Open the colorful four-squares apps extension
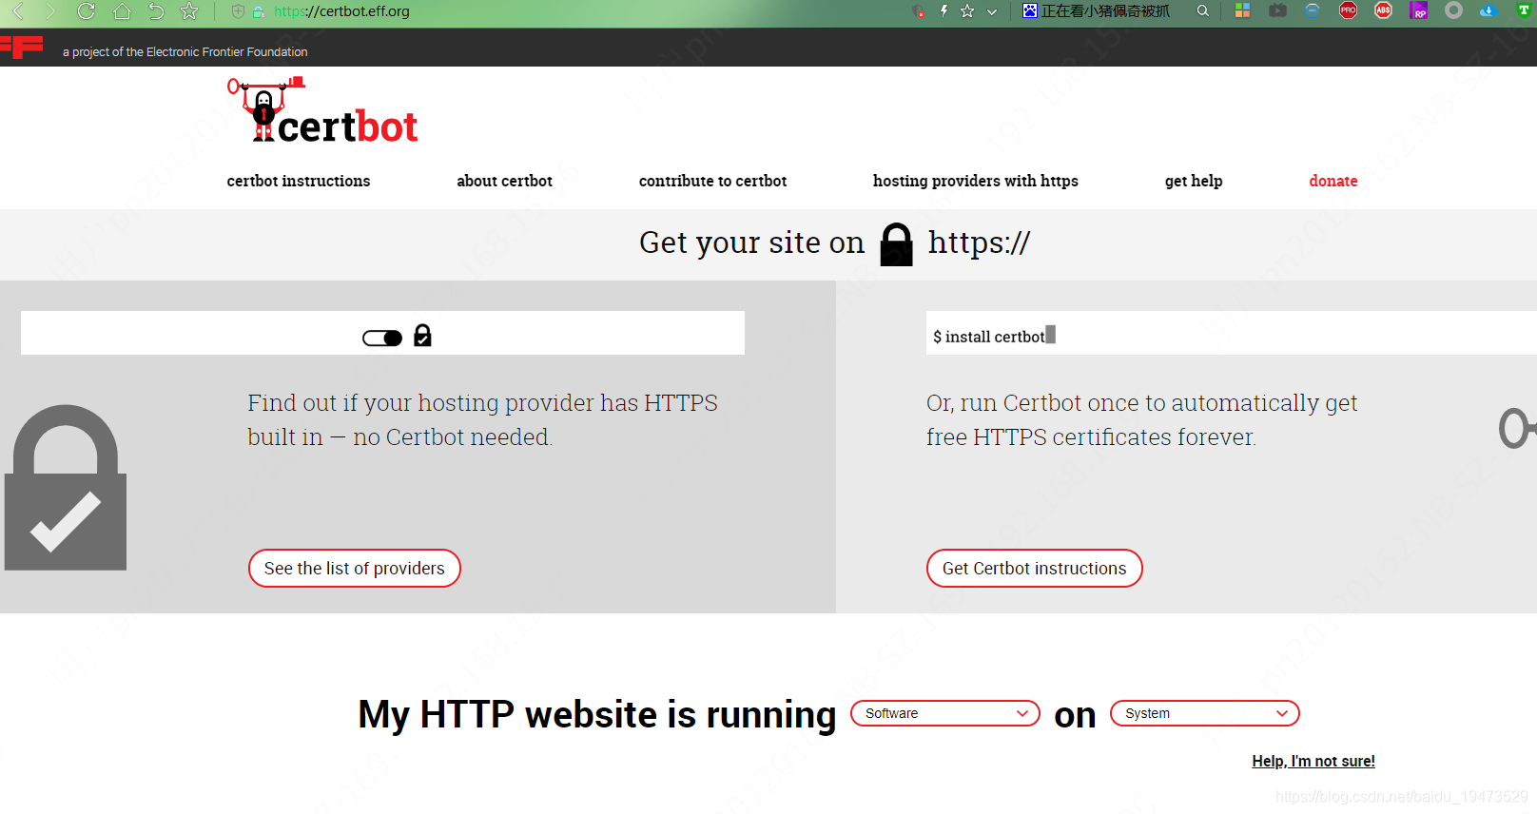The height and width of the screenshot is (814, 1537). pos(1242,10)
